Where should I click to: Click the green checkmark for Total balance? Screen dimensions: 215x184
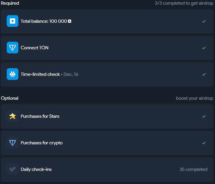(x=204, y=21)
